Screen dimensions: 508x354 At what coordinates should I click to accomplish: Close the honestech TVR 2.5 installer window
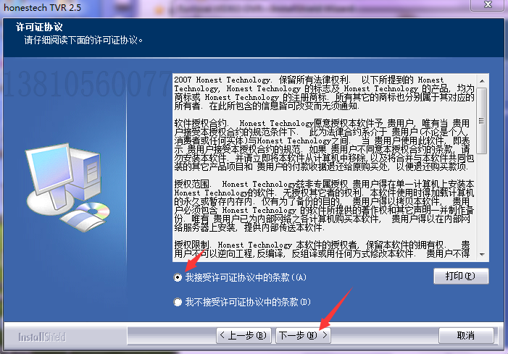(488, 5)
